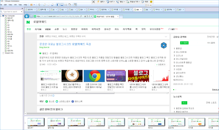Click the blue cube blog profile image
This screenshot has height=130, width=219.
point(164,45)
